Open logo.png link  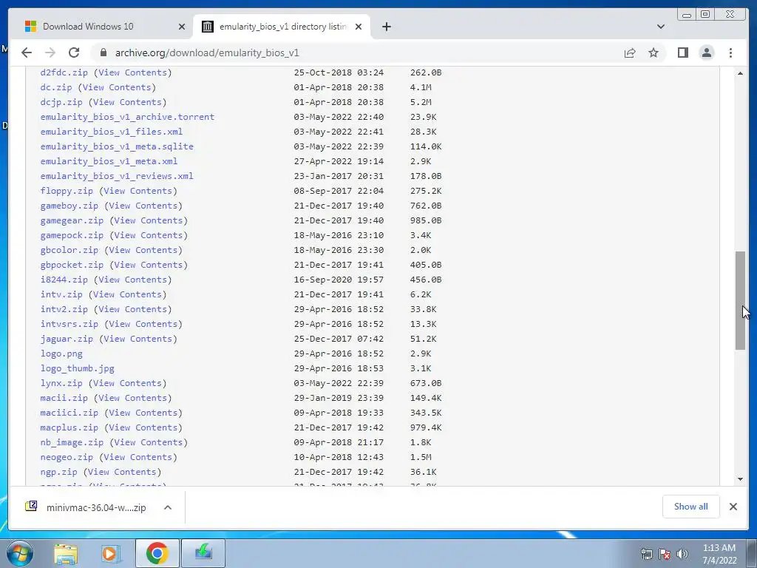pos(61,354)
